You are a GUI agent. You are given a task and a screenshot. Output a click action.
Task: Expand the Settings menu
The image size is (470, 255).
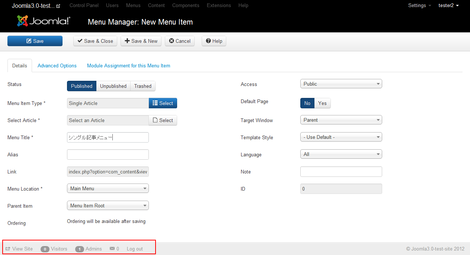coord(420,6)
